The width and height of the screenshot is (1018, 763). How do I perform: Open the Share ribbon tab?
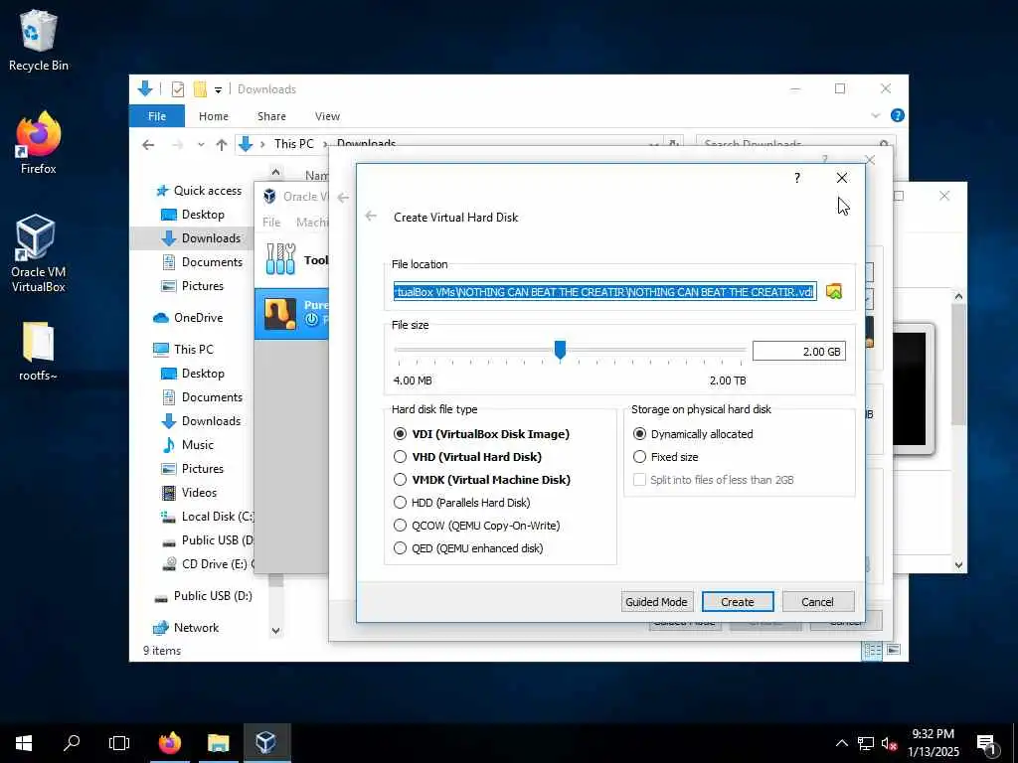[271, 116]
